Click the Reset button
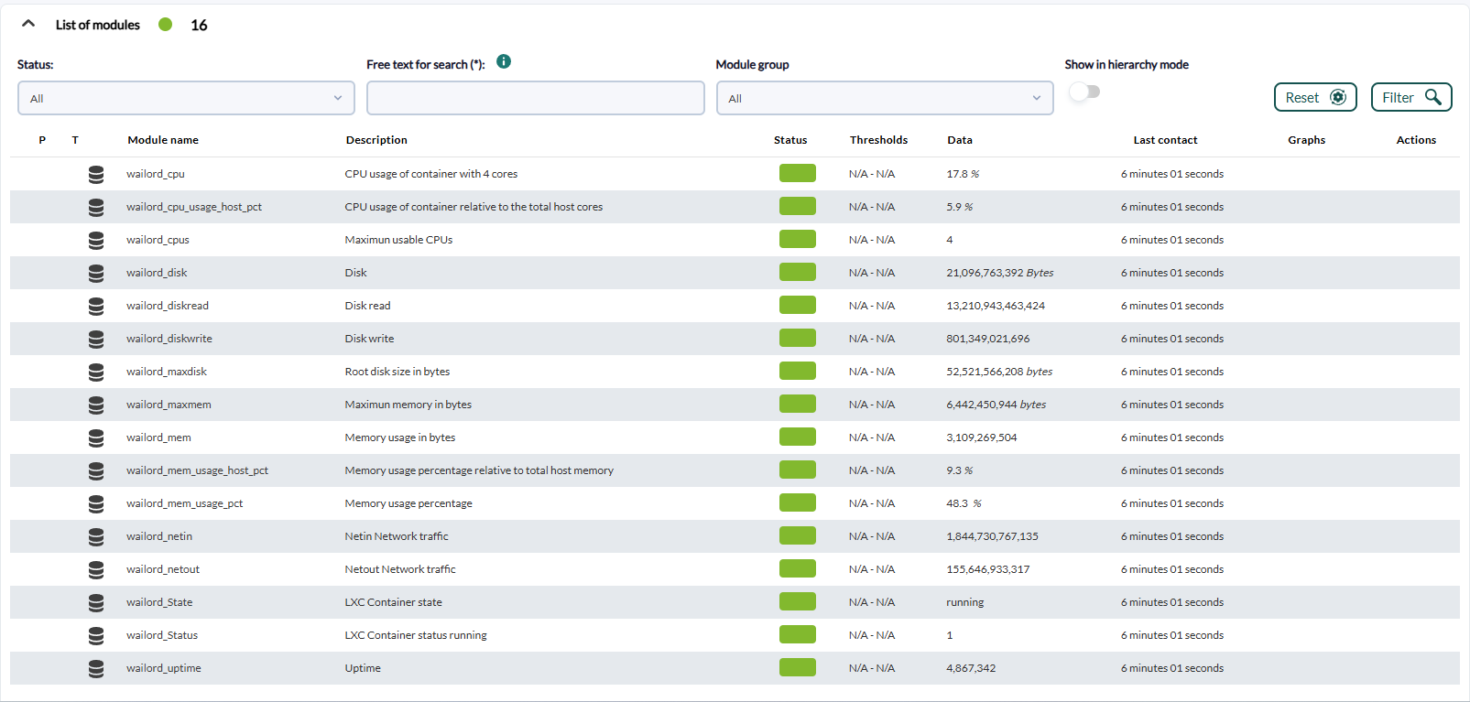 [1315, 97]
